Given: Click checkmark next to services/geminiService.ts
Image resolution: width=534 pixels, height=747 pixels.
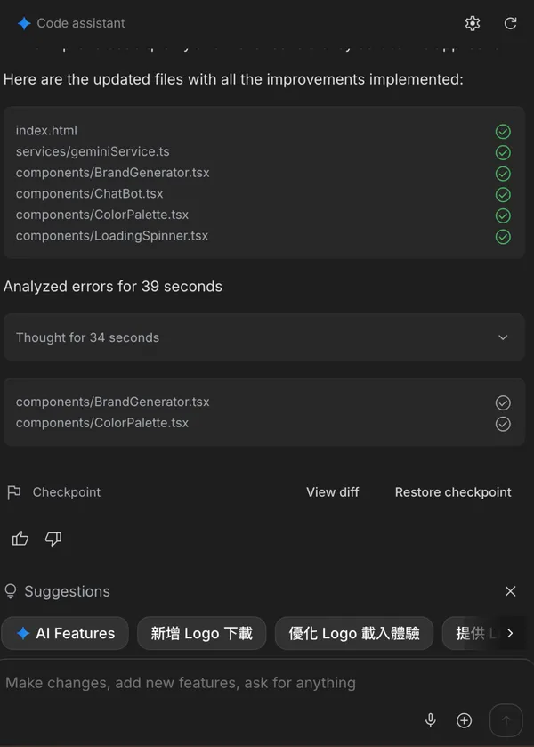Looking at the screenshot, I should [503, 152].
